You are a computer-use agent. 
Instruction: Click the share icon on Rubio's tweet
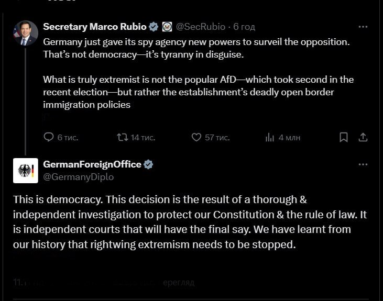click(363, 137)
